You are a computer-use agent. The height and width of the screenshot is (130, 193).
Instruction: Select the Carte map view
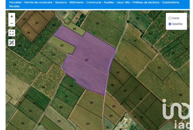[x=170, y=18]
